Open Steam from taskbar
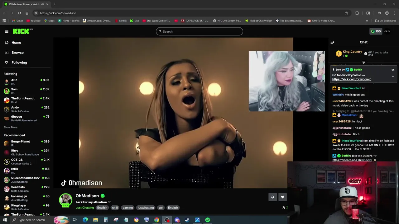Screen dimensions: 399x224 tap(187, 220)
